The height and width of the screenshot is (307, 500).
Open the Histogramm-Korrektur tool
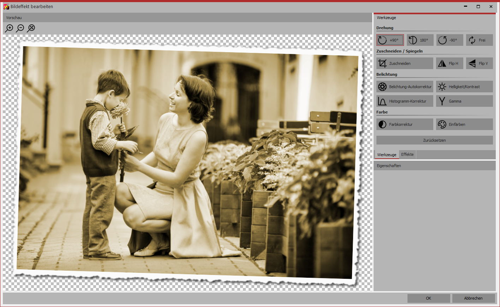click(405, 101)
